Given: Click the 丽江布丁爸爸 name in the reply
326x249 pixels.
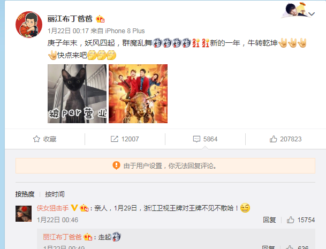Looking at the screenshot, I should (62, 237).
